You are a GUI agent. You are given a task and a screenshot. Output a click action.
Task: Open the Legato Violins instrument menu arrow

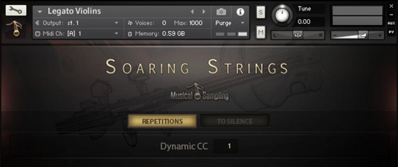click(40, 12)
